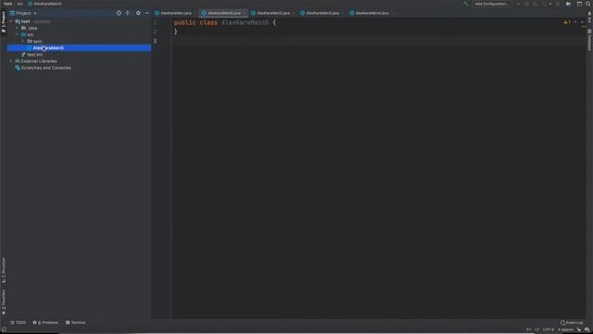Go to next highlighted error arrow
Viewport: 593px width, 334px height.
(x=582, y=22)
